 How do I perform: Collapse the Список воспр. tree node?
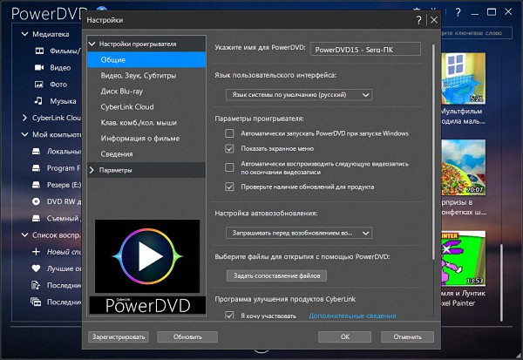[x=24, y=234]
